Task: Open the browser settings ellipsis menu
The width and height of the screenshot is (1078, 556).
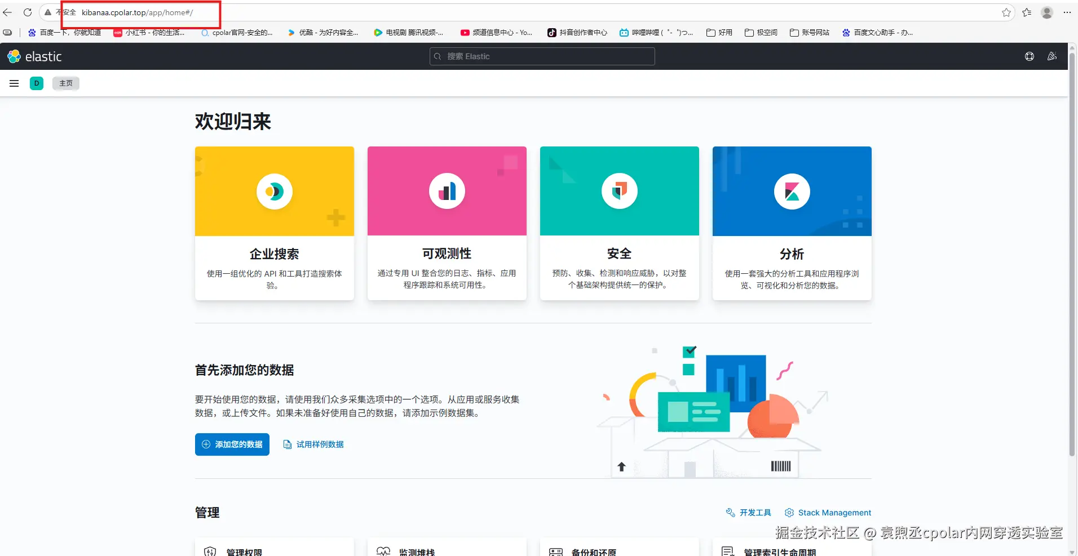Action: [x=1067, y=12]
